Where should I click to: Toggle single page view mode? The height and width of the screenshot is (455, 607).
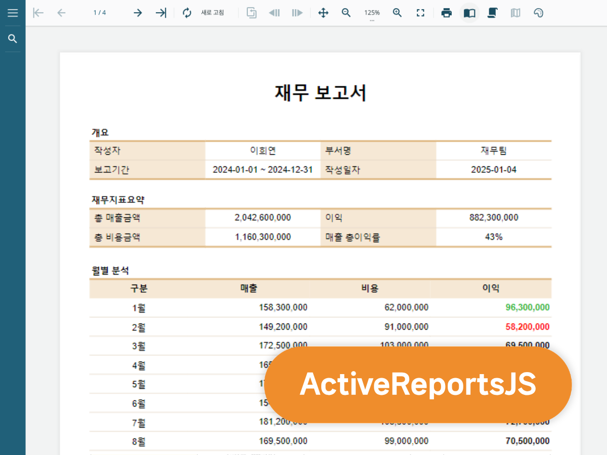469,13
